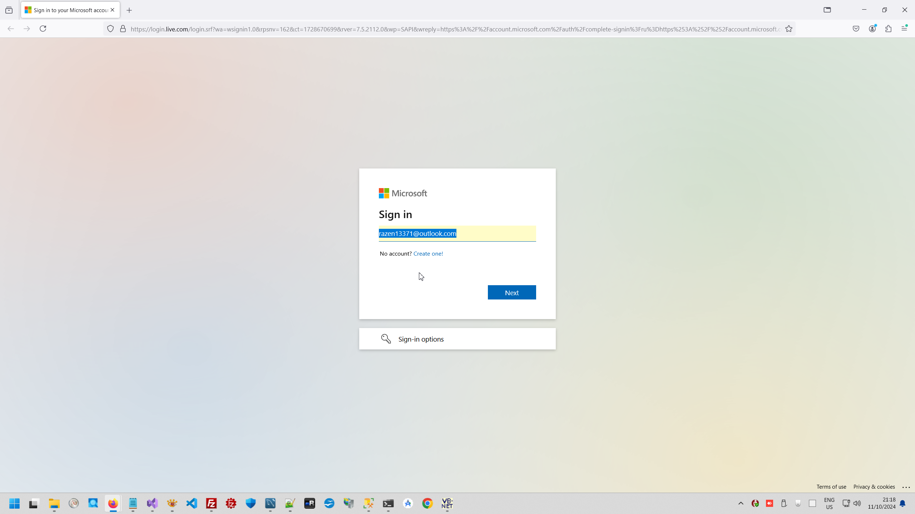
Task: View site security padlock information
Action: click(x=123, y=29)
